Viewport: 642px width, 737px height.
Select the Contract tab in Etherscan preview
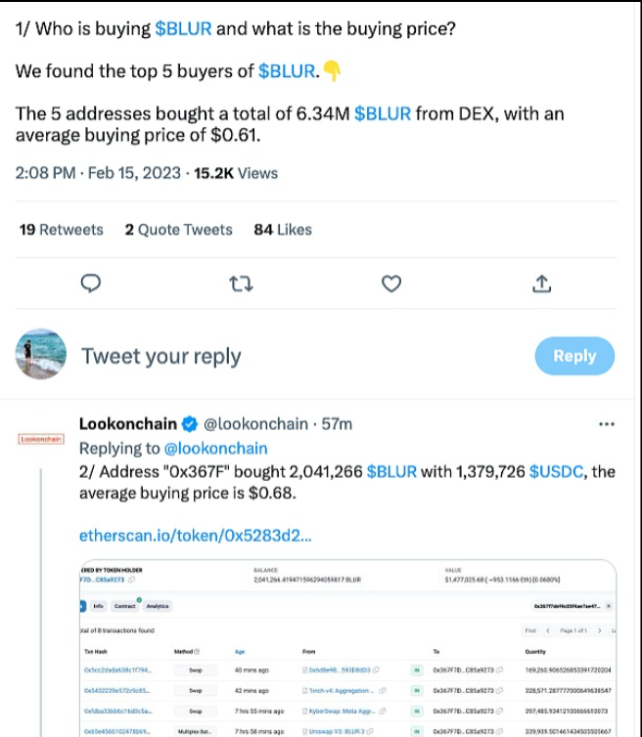(124, 606)
